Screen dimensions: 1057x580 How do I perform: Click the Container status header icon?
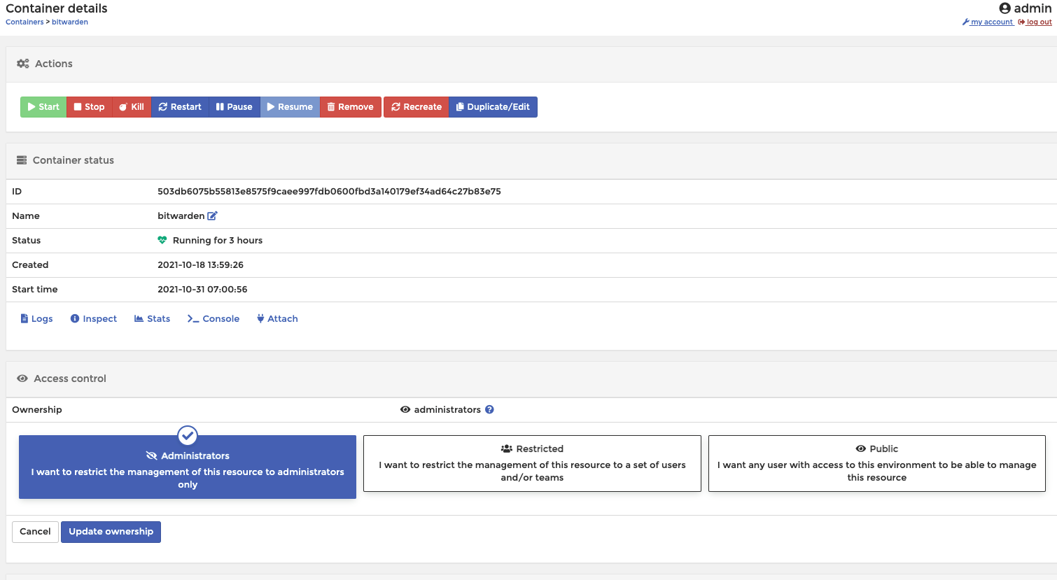[x=22, y=160]
